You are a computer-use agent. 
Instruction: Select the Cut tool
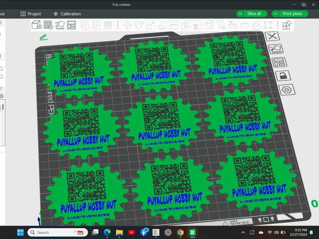click(x=174, y=25)
